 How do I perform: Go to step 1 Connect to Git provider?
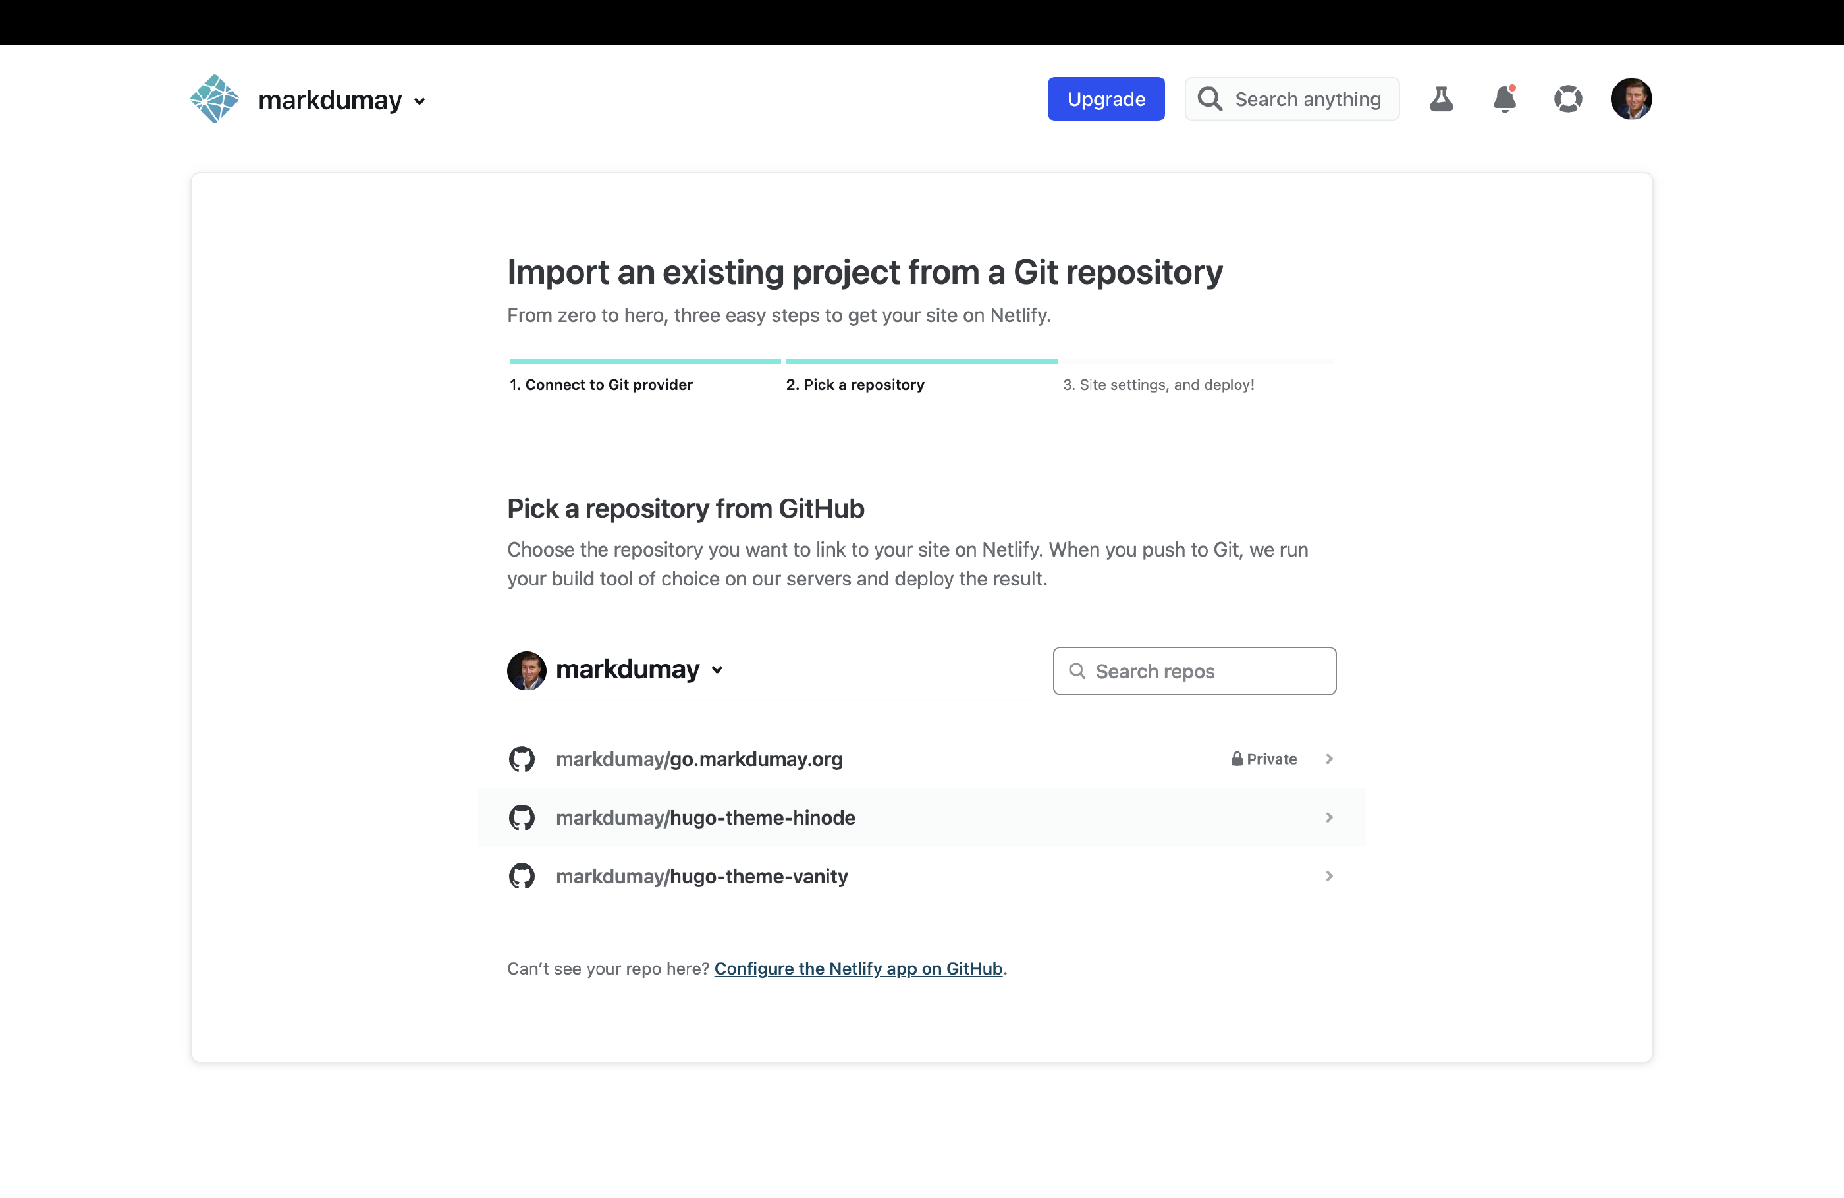tap(601, 385)
